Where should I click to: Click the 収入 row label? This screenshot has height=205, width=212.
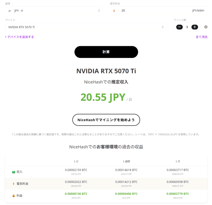tap(19, 172)
